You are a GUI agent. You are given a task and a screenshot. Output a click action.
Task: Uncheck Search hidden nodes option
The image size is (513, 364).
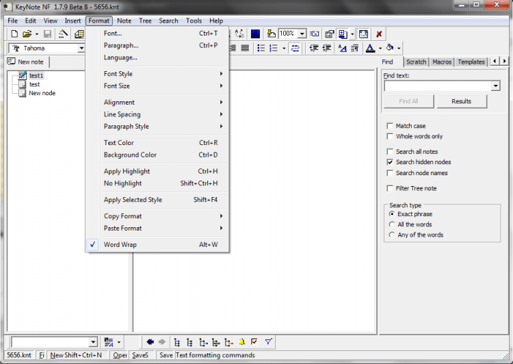coord(390,162)
